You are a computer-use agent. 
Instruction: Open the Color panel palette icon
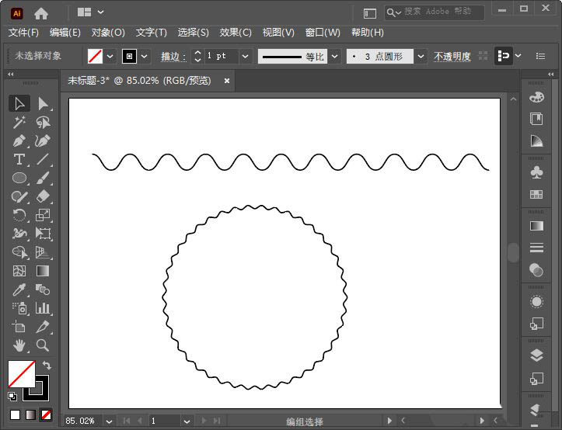[536, 97]
